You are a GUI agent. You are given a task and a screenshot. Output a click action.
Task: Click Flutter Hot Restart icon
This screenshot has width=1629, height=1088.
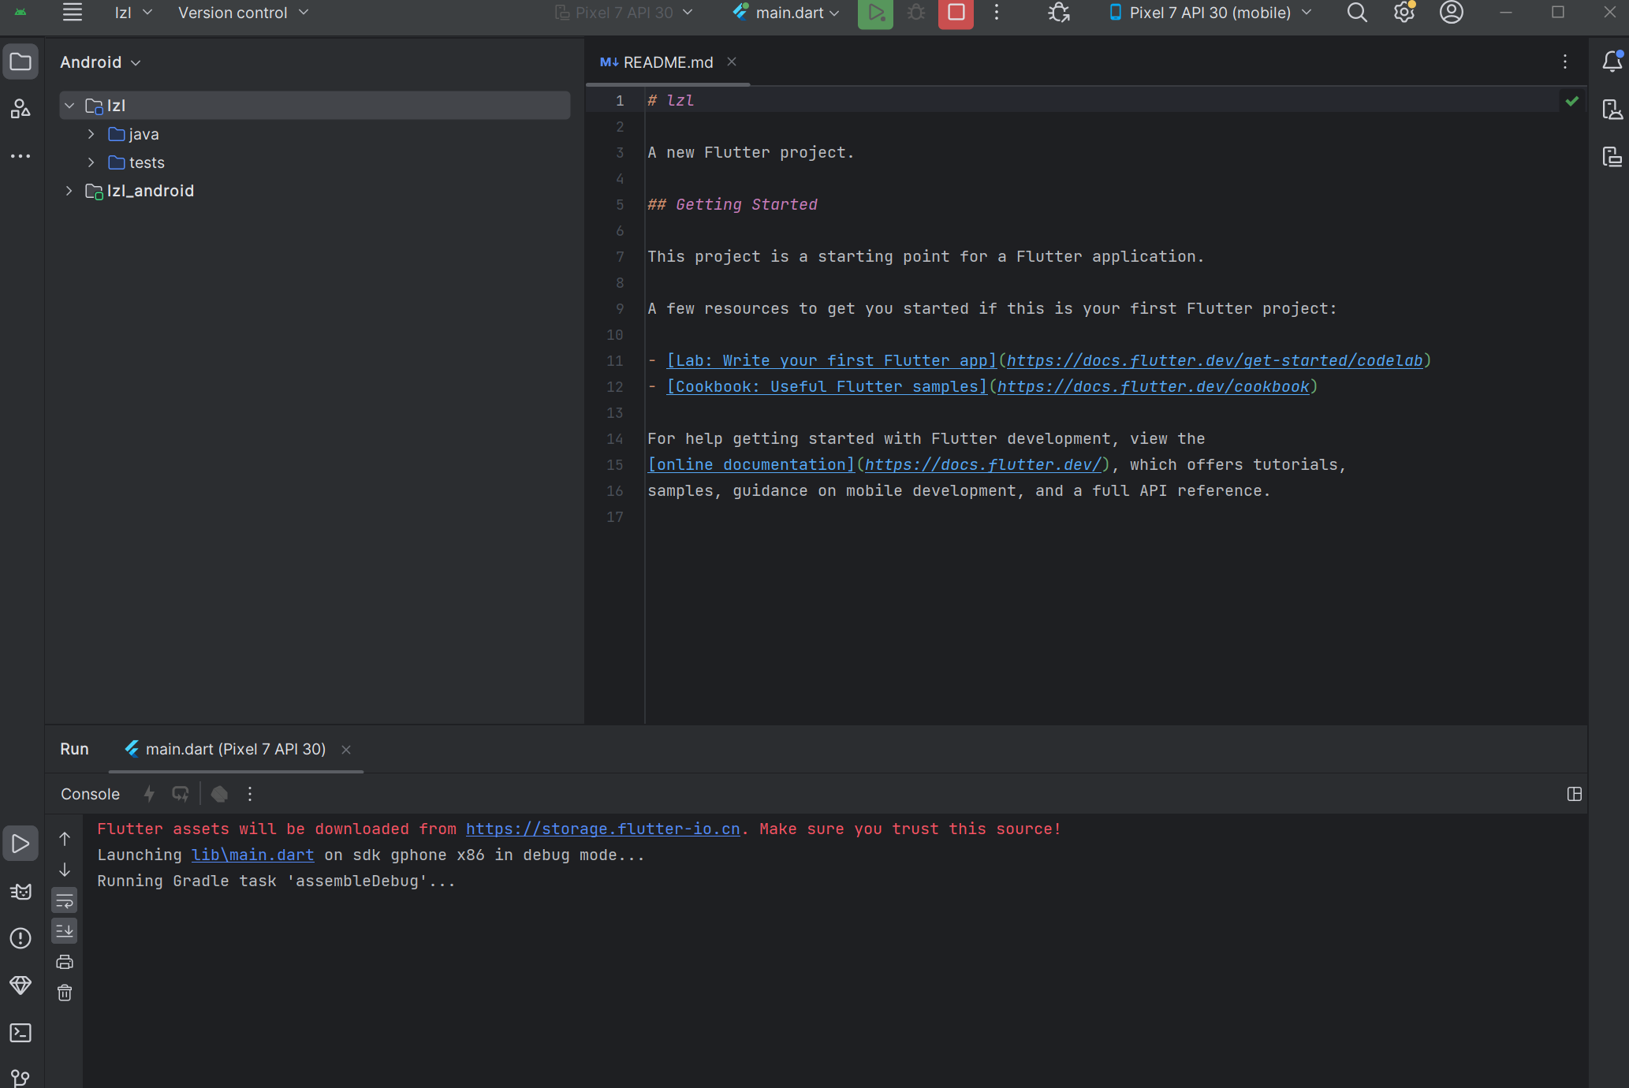[181, 794]
